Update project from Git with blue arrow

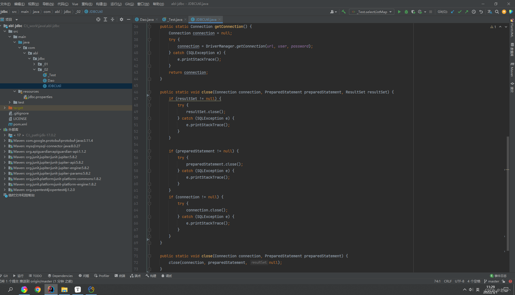tap(452, 12)
